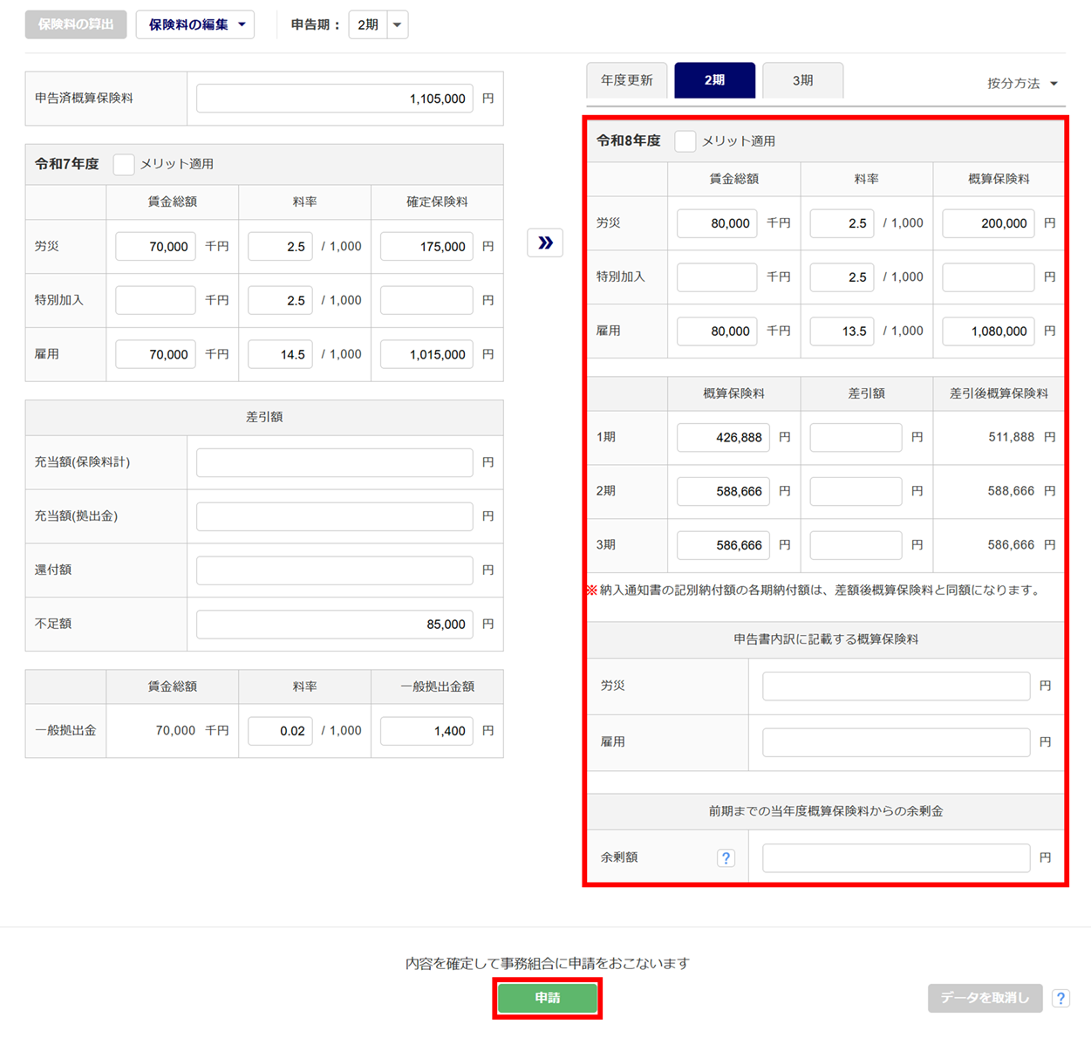Toggle 令和7年度 メリット適用 checkbox
The height and width of the screenshot is (1038, 1091).
coord(124,164)
